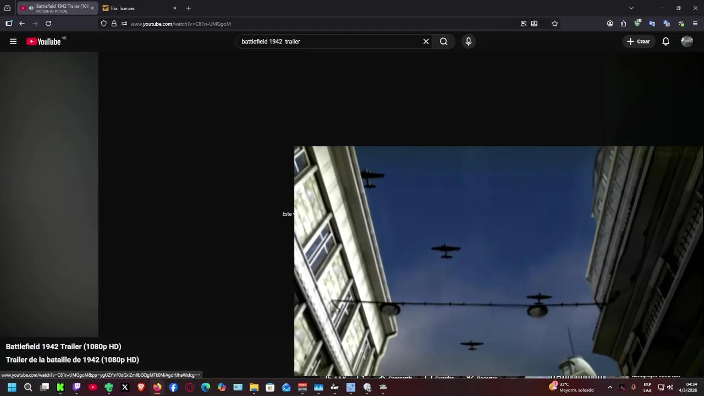Open the YouTube account avatar menu
Image resolution: width=704 pixels, height=396 pixels.
[x=686, y=41]
